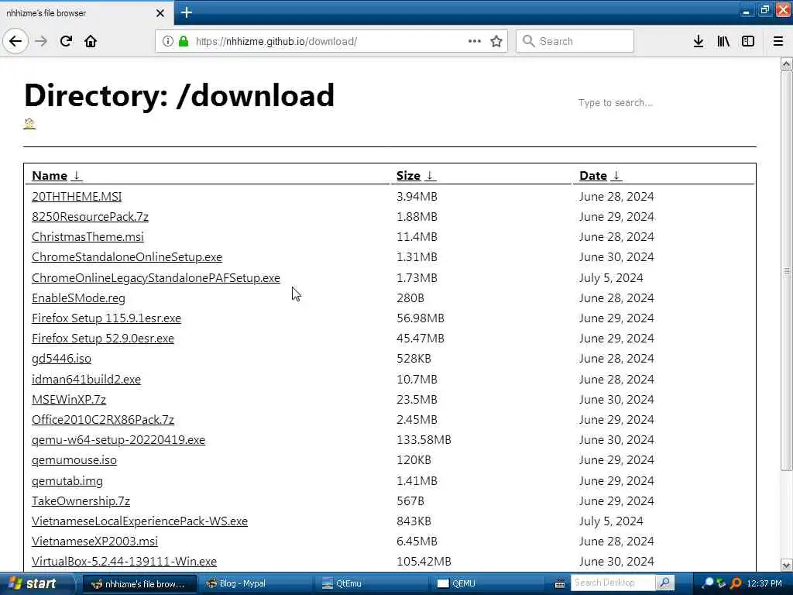Open the browser hamburger menu
The height and width of the screenshot is (595, 793).
pyautogui.click(x=778, y=41)
